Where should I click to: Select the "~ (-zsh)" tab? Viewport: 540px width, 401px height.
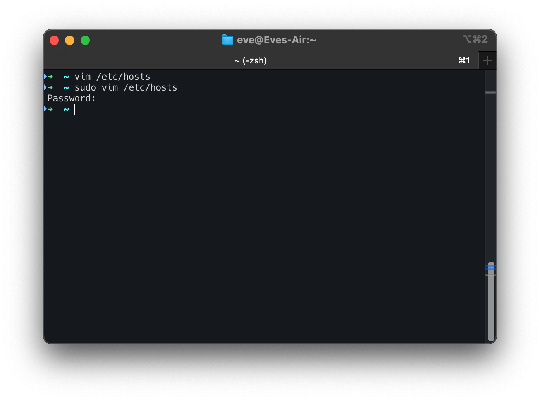250,60
